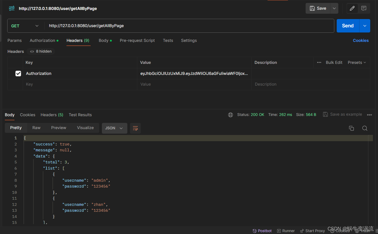Click the empty Value input field

194,84
